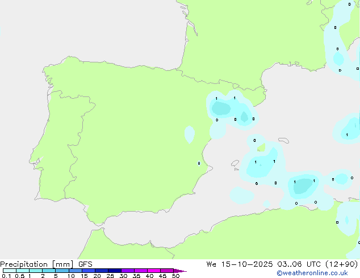The height and width of the screenshot is (278, 360).
Task: Click the legend swatch between 5 and 10
Action: pyautogui.click(x=62, y=271)
